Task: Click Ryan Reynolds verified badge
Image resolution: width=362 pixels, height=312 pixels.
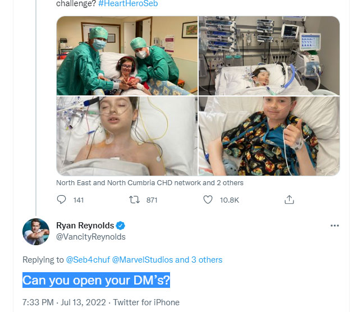Action: click(121, 226)
